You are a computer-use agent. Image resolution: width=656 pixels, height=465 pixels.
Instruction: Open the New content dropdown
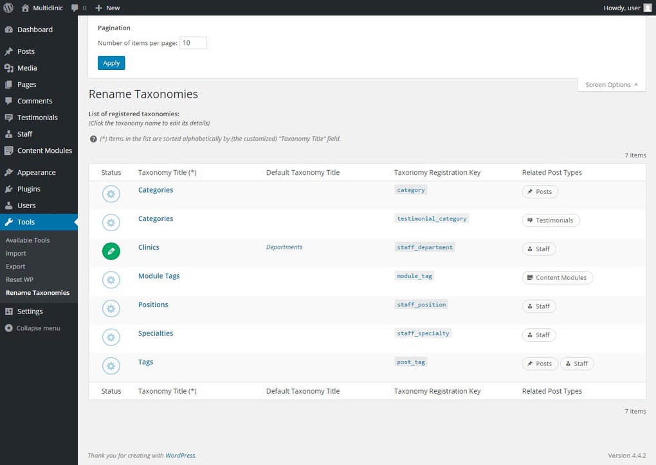coord(107,8)
